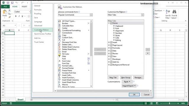Click the Undo arrow in quick access toolbar
The width and height of the screenshot is (189, 106).
click(17, 3)
